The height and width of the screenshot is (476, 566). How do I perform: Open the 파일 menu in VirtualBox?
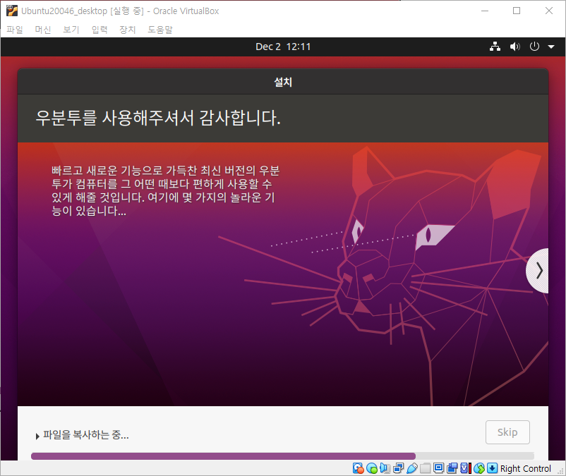point(15,29)
